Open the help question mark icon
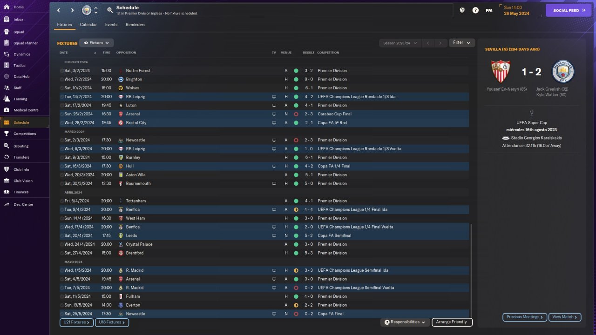This screenshot has height=335, width=596. pyautogui.click(x=475, y=10)
